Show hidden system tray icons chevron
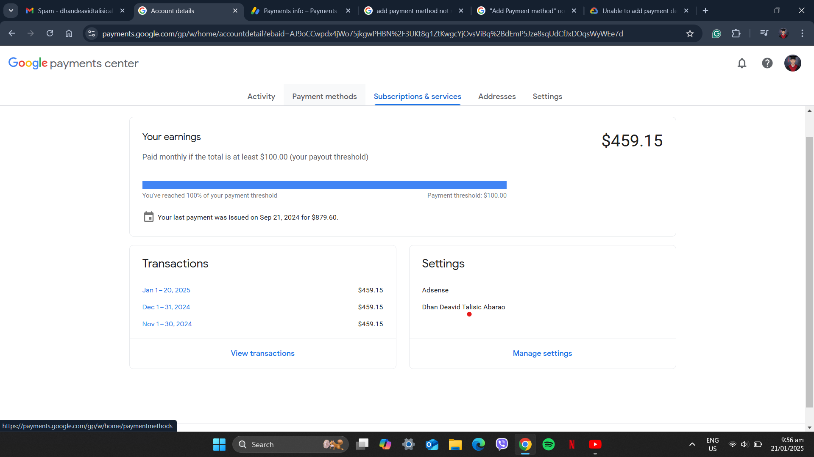 (692, 444)
